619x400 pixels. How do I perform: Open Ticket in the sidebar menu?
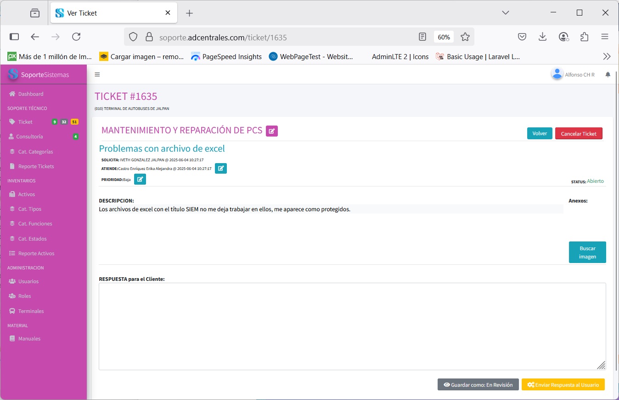25,122
